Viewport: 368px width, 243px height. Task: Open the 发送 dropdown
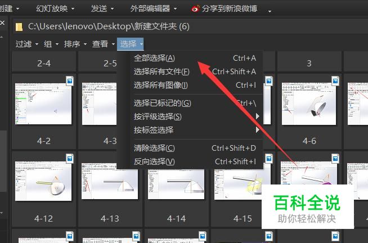click(x=102, y=8)
